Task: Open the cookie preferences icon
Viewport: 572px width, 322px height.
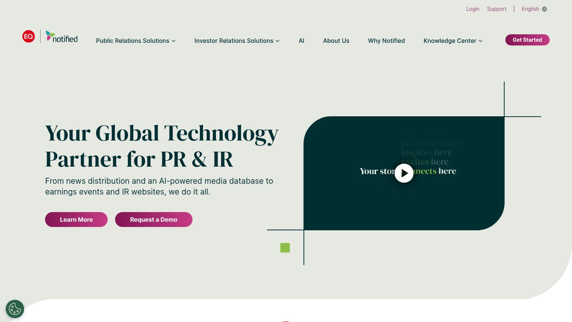Action: (x=15, y=309)
